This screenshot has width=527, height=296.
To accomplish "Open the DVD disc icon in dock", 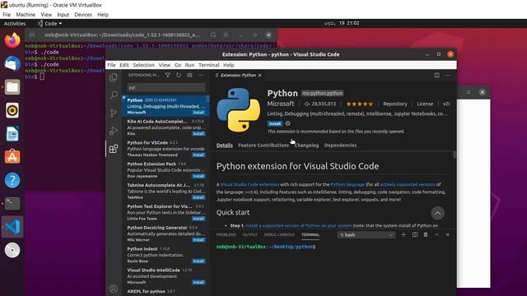I will pos(12,250).
